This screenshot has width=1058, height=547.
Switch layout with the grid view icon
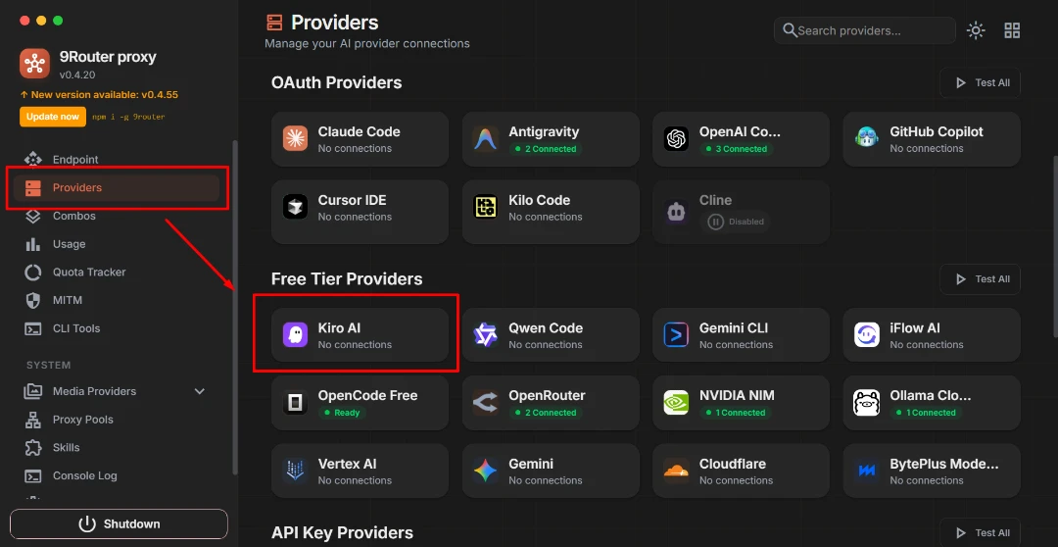(x=1012, y=30)
